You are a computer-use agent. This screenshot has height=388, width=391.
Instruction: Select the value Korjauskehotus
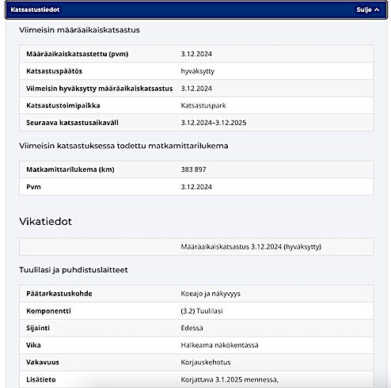[x=206, y=363]
